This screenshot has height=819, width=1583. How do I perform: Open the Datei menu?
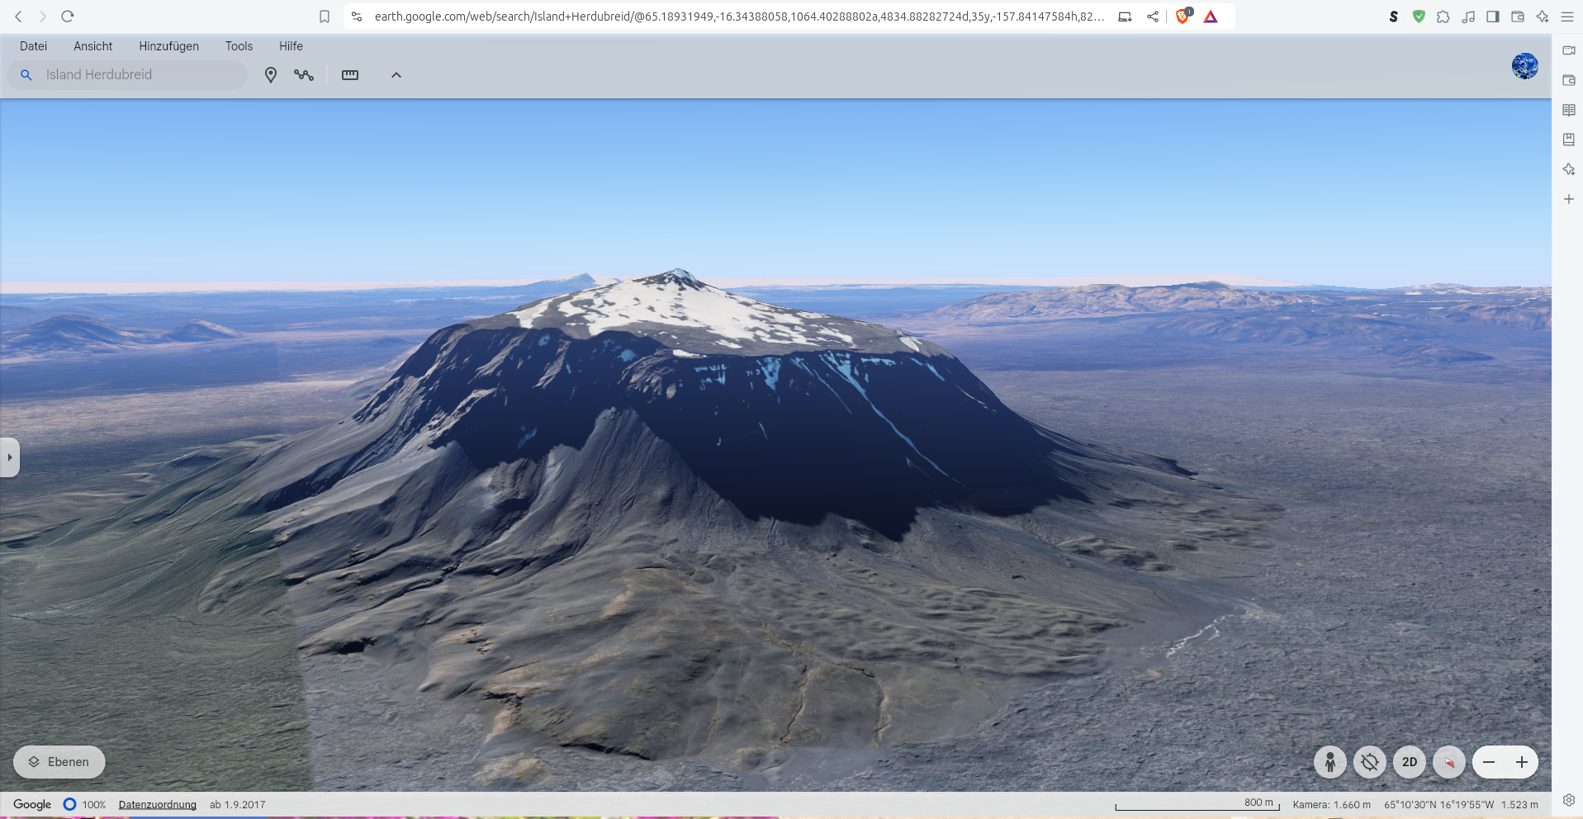[34, 46]
